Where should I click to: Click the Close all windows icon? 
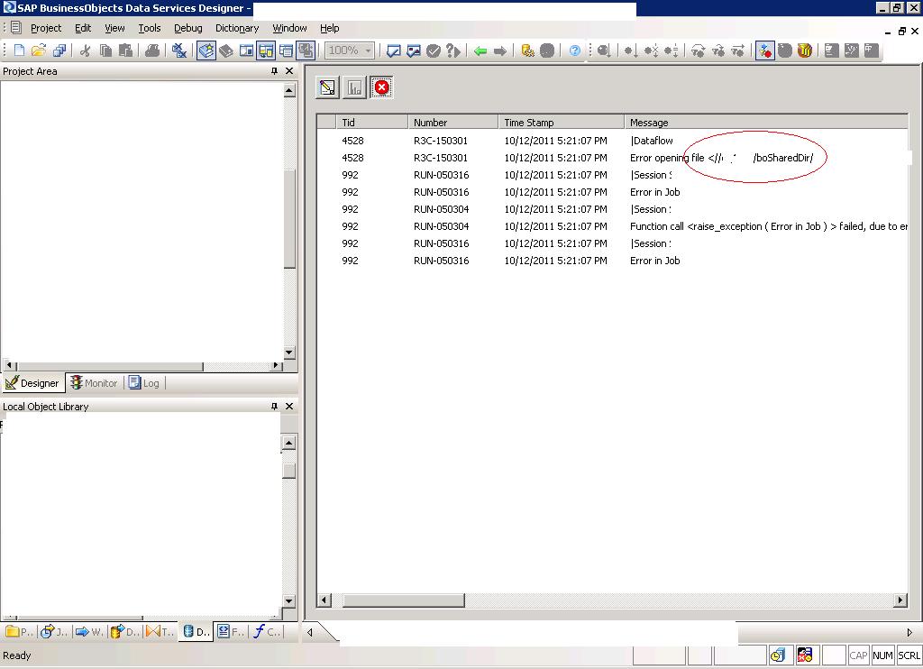tap(179, 50)
